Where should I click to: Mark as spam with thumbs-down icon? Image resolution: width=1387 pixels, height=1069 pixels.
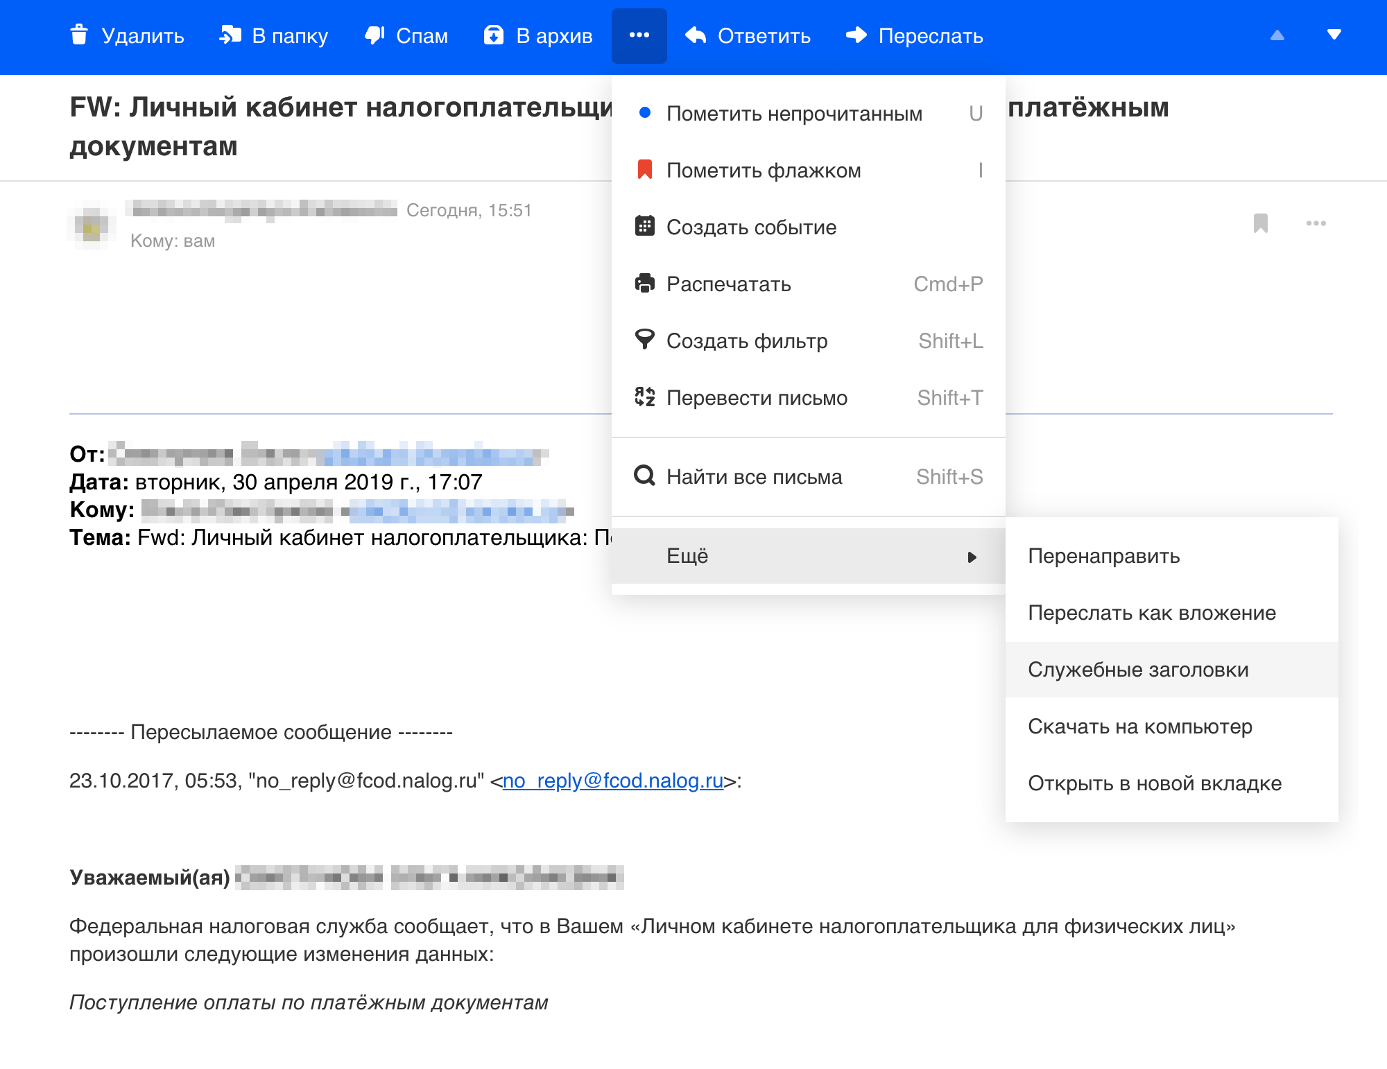(x=375, y=35)
